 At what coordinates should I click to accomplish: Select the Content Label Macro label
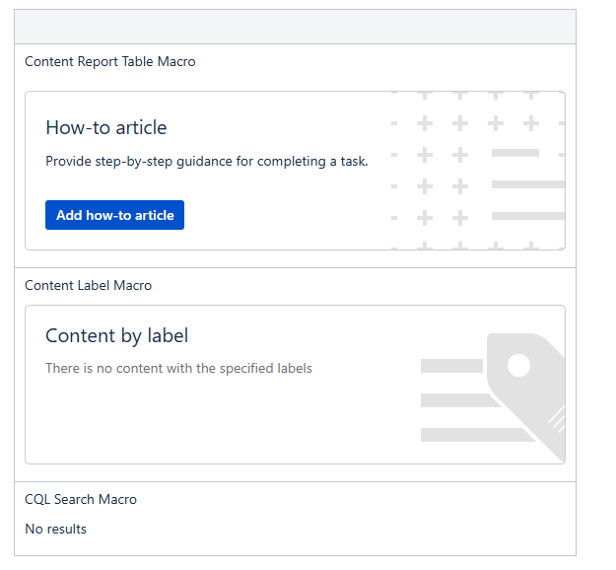click(89, 285)
